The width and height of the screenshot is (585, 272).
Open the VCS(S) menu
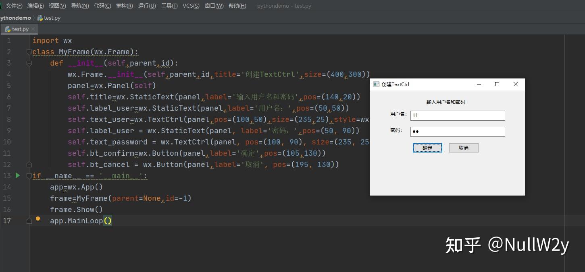coord(191,6)
